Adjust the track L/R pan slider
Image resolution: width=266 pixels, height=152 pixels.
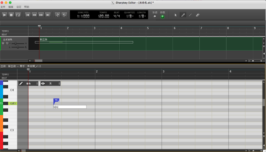(x=18, y=47)
